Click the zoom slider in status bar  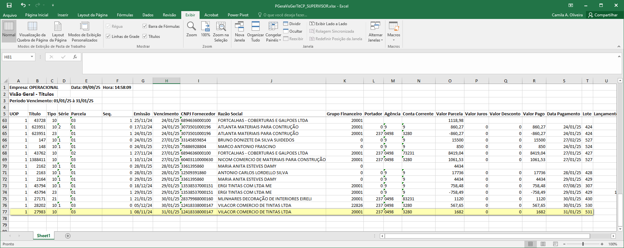pos(583,244)
